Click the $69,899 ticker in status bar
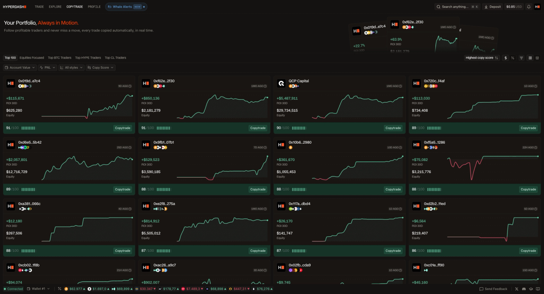Viewport: 544px width, 294px height. (x=122, y=289)
